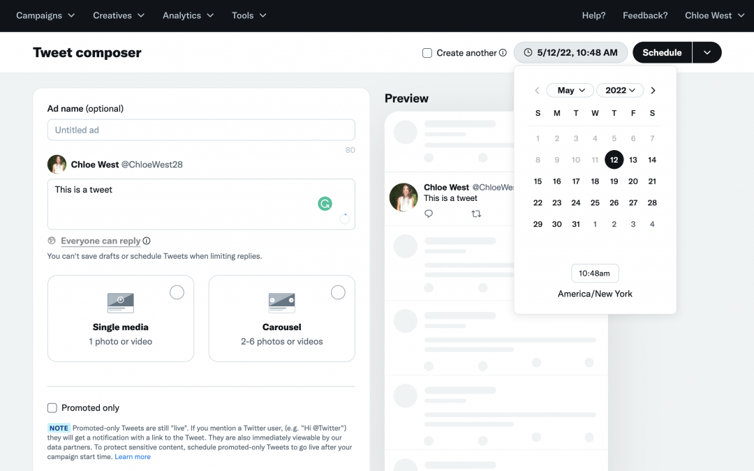This screenshot has width=754, height=471.
Task: Click the globe icon before Everyone can reply
Action: (x=52, y=240)
